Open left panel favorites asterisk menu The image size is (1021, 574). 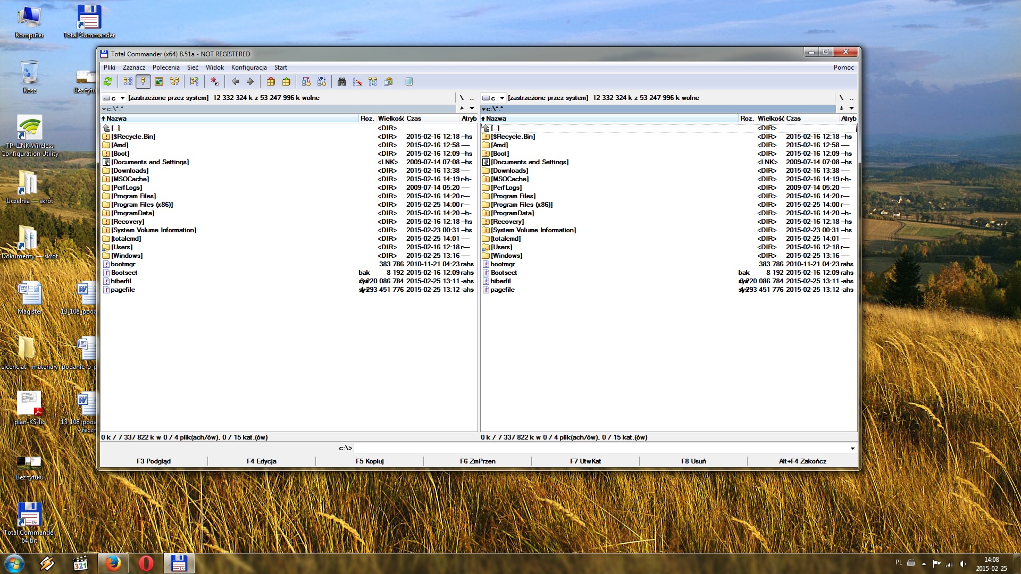point(462,108)
